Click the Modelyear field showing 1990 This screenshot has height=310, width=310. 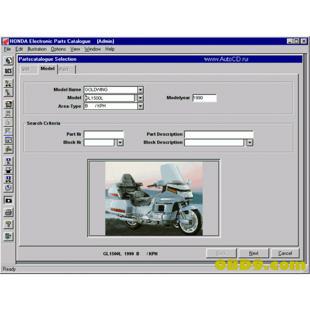205,98
